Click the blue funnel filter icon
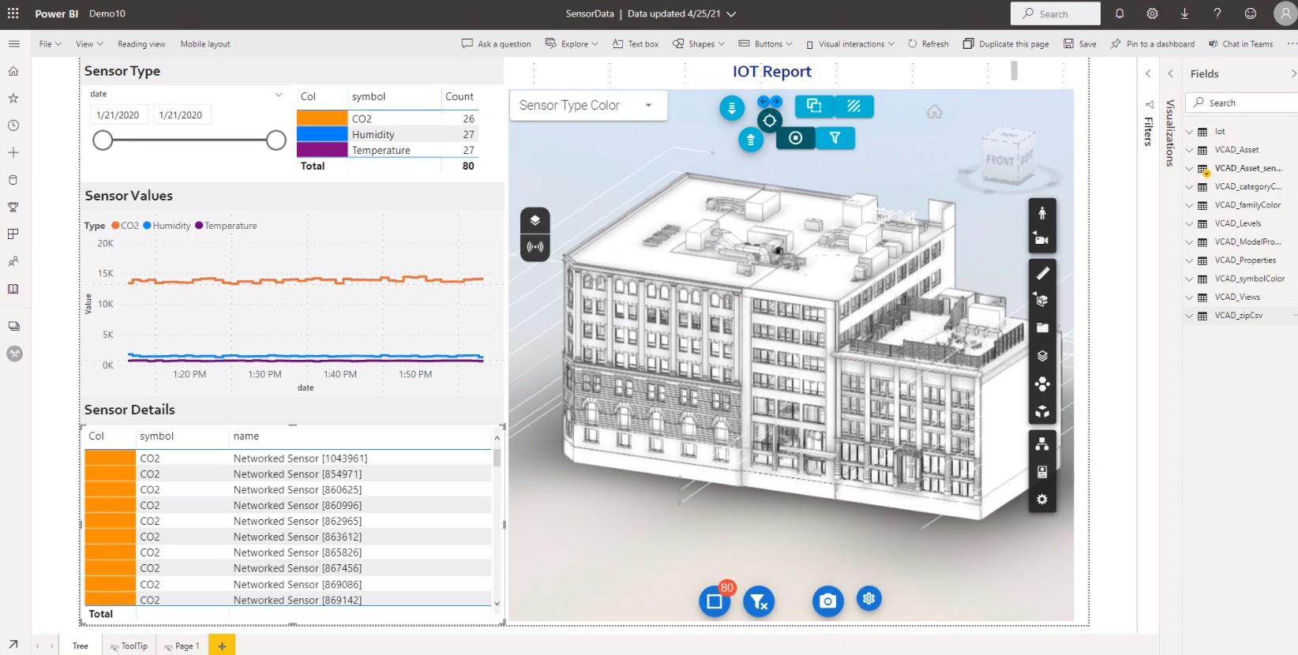 835,138
